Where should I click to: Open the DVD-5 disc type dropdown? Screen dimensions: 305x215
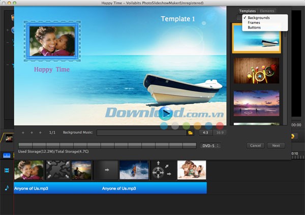210,146
